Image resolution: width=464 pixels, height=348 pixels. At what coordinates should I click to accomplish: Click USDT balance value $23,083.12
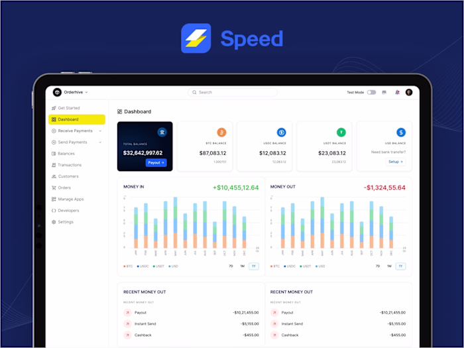[x=332, y=153]
